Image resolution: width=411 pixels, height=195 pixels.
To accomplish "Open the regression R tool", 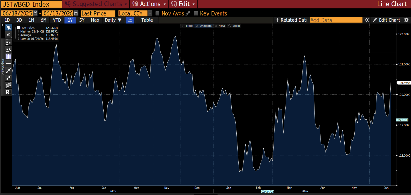I will (8, 92).
